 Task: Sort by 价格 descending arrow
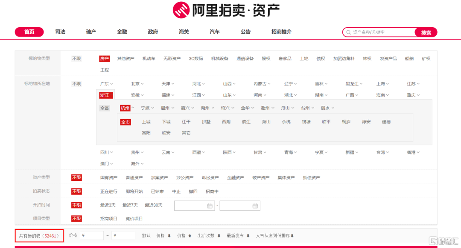pos(169,236)
